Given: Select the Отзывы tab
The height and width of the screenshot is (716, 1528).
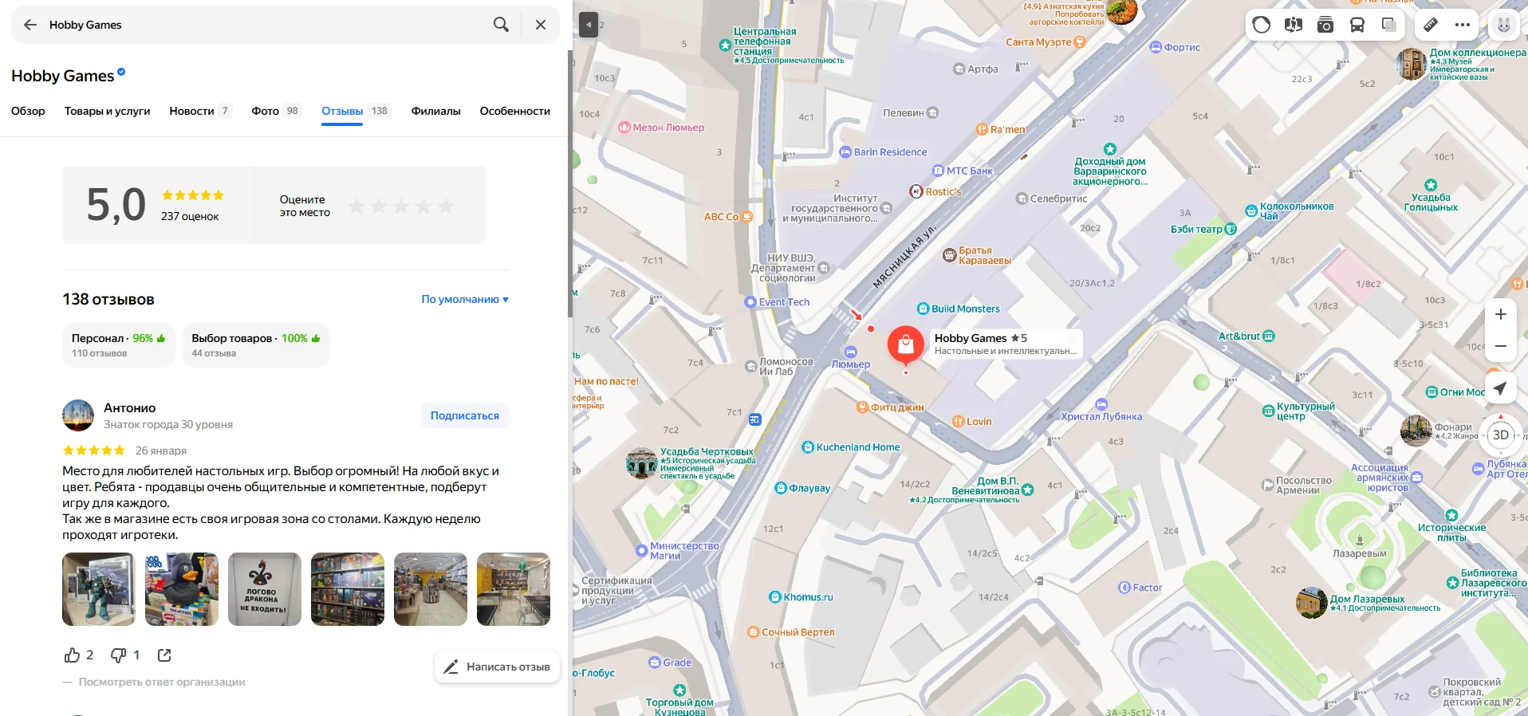Looking at the screenshot, I should [x=356, y=111].
